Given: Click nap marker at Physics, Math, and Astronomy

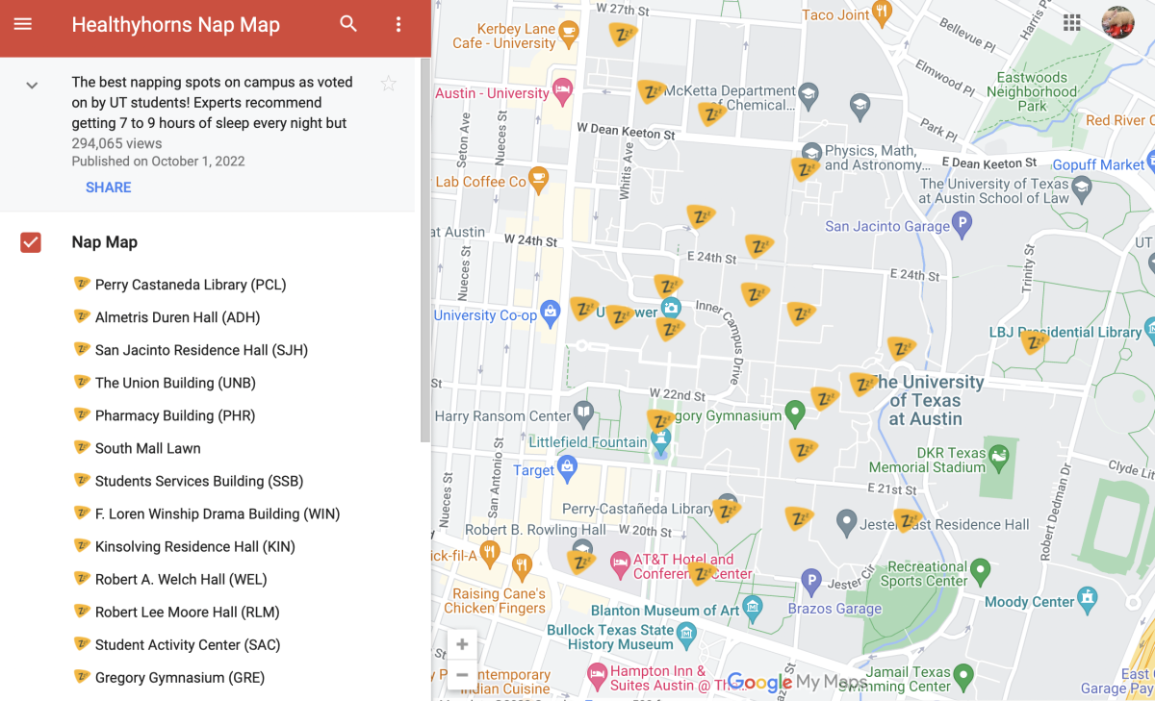Looking at the screenshot, I should pyautogui.click(x=806, y=169).
